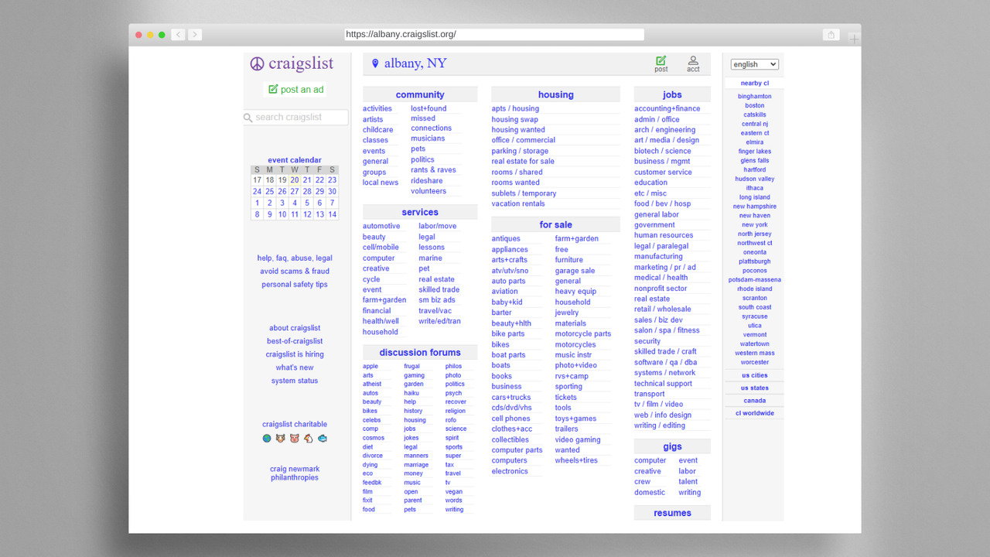Click the craigslist peace symbol logo
Image resolution: width=990 pixels, height=557 pixels.
pyautogui.click(x=258, y=63)
